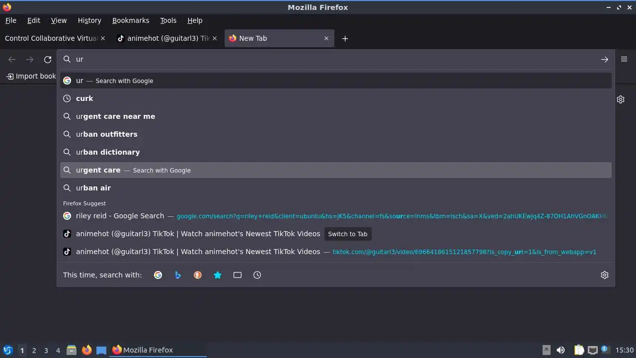Screen dimensions: 636x358
Task: Click the Go arrow in address bar
Action: 605,59
